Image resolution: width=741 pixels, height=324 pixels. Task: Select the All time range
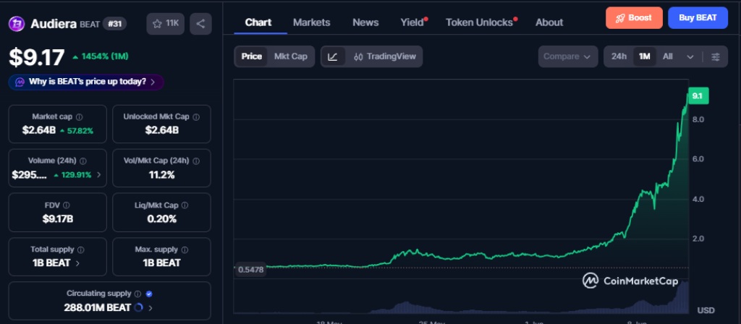pyautogui.click(x=667, y=56)
